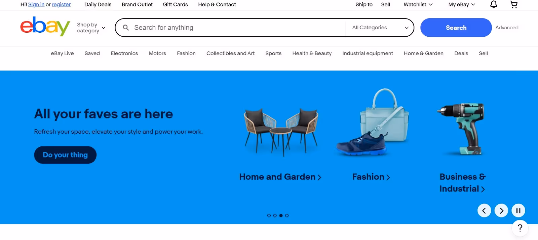Screen dimensions: 538x240
Task: Select the second carousel dot indicator
Action: (275, 215)
